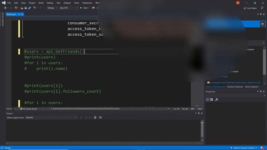
Task: Open the Show output from General dropdown
Action: (x=51, y=117)
